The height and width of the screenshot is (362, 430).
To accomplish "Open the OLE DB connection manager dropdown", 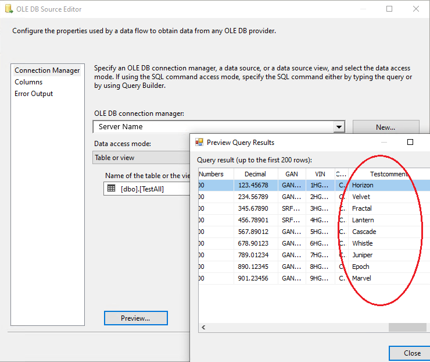I will click(339, 127).
